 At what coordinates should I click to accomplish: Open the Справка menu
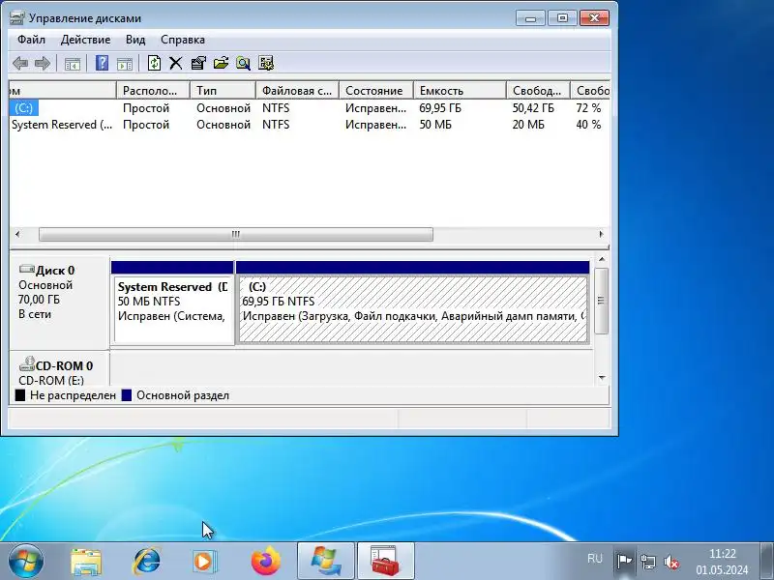[183, 40]
